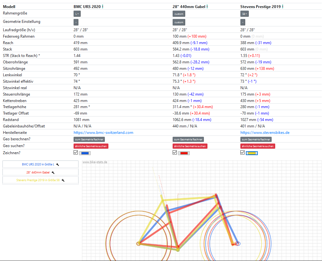The height and width of the screenshot is (261, 322).
Task: Click the 'Sitzrohrlänge' row label
Action: pyautogui.click(x=14, y=69)
